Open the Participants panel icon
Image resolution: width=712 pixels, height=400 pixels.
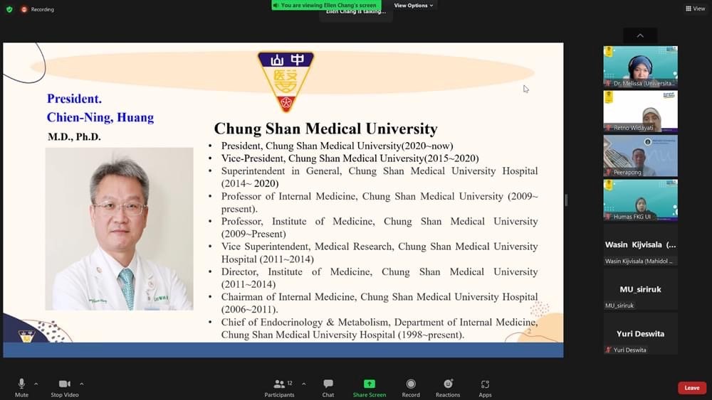pos(279,384)
